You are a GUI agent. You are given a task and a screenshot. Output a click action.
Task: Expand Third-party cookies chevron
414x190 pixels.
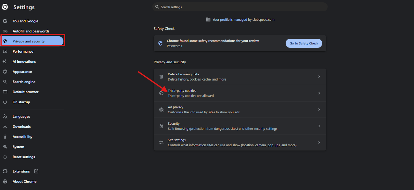(x=319, y=93)
